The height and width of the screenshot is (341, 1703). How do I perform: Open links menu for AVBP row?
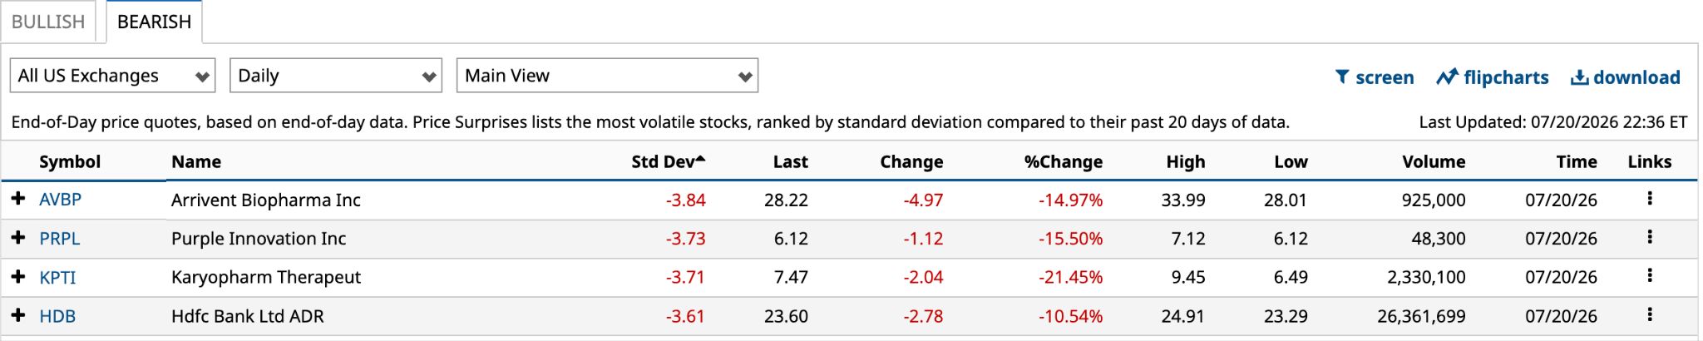(x=1649, y=199)
